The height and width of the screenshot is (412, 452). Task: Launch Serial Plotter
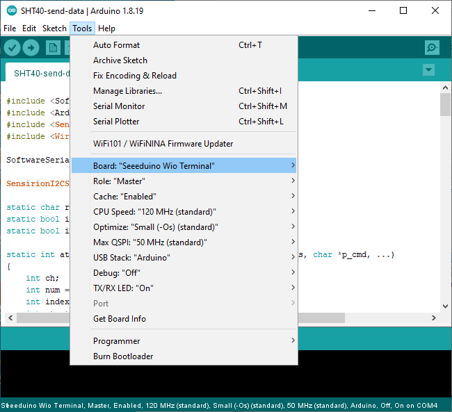coord(184,122)
